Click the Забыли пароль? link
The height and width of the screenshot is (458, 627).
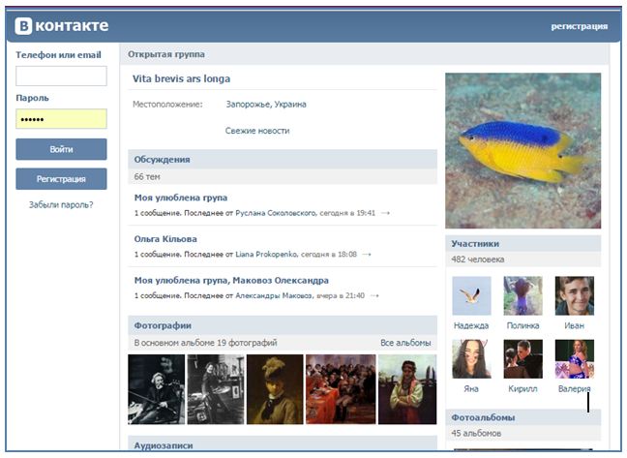(x=61, y=204)
